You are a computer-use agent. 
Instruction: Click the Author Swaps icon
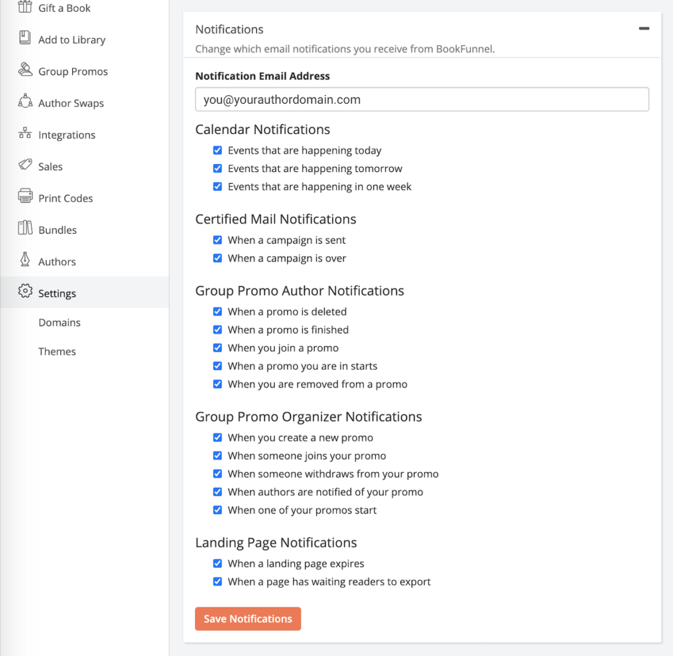pyautogui.click(x=25, y=101)
